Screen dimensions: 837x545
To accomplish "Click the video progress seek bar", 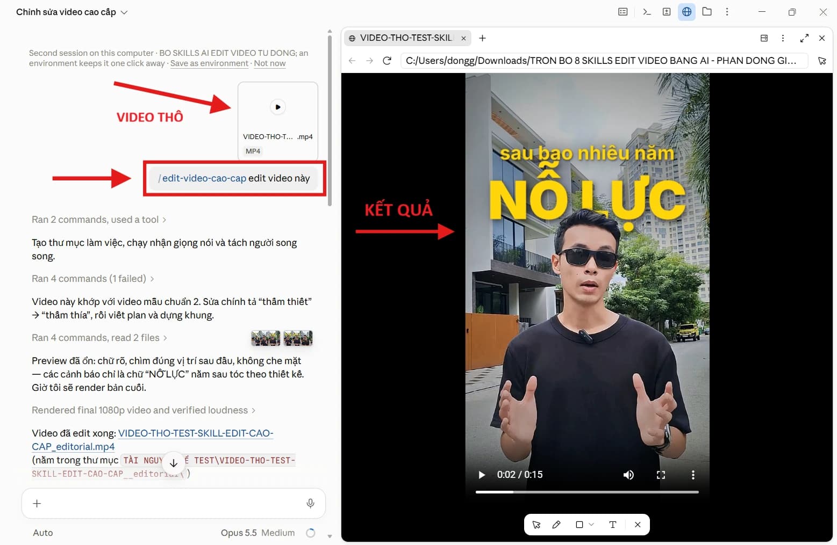I will coord(587,492).
